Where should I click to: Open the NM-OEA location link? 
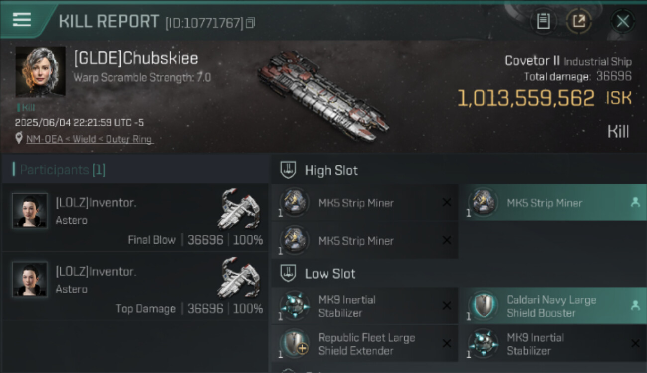point(90,139)
